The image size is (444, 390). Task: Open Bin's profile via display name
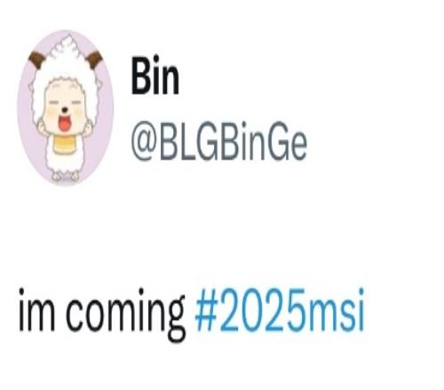[x=155, y=75]
